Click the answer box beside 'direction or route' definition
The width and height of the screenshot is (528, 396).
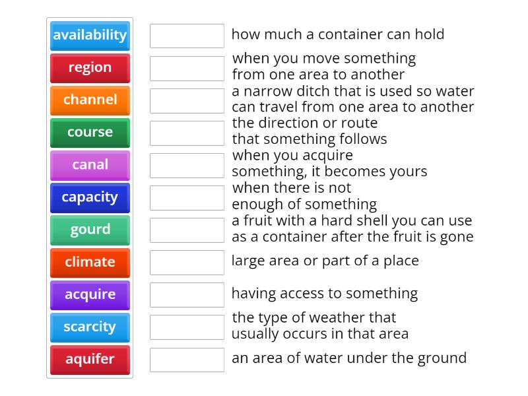[187, 133]
